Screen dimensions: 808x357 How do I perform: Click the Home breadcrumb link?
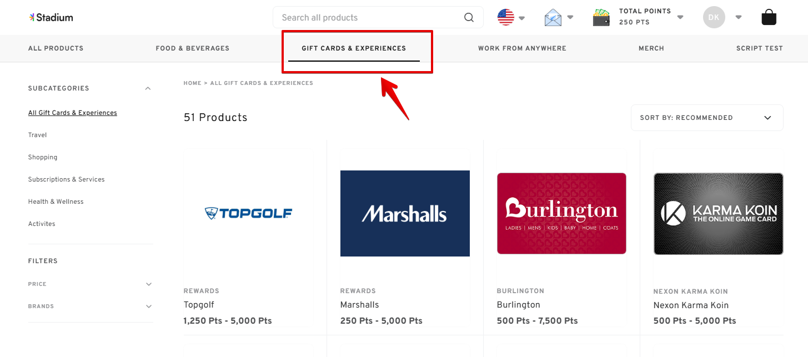click(x=192, y=83)
